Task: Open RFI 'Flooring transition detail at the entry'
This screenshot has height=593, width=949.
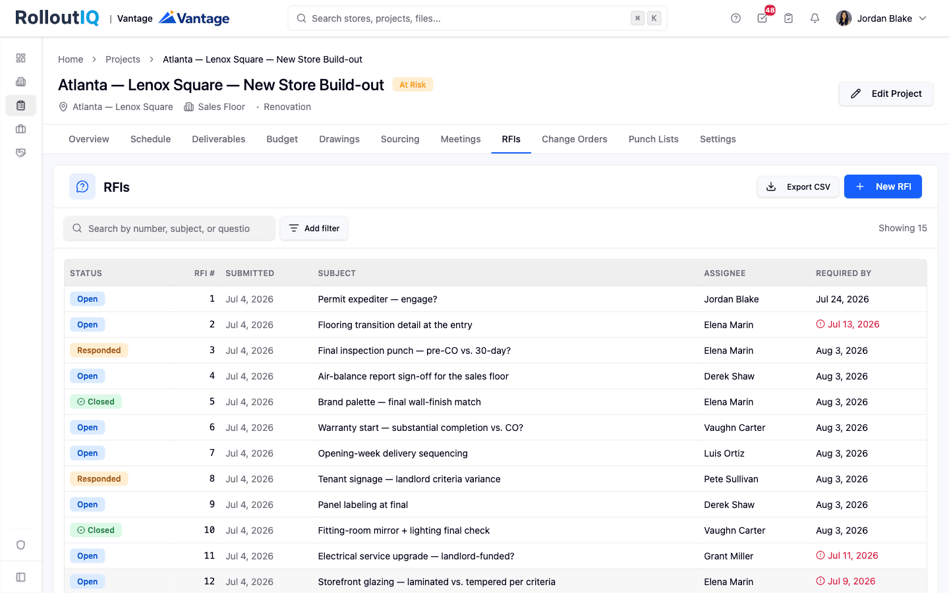Action: [x=395, y=325]
